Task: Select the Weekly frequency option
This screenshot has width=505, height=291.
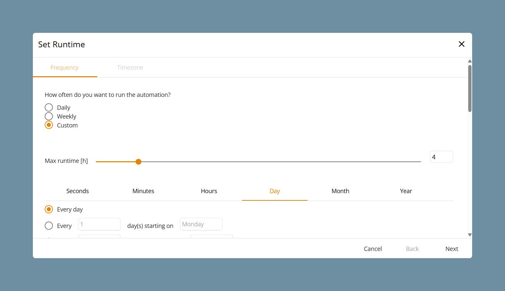Action: click(49, 116)
